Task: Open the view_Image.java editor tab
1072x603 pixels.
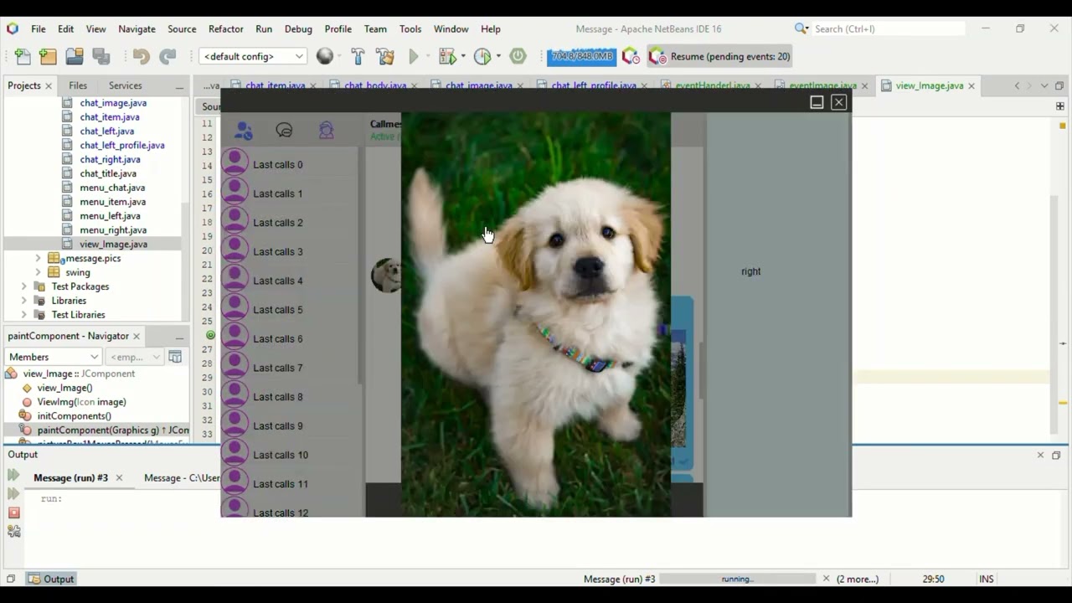Action: coord(929,85)
